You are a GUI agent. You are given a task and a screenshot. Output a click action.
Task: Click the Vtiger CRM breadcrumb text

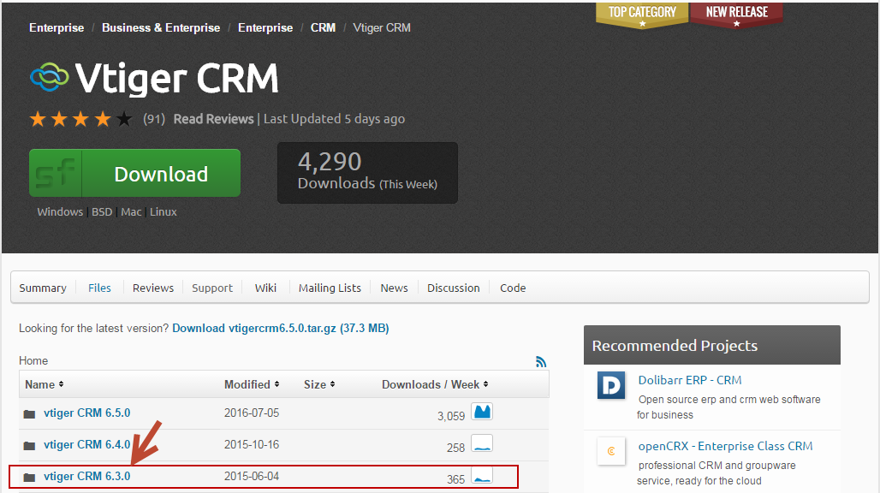382,27
